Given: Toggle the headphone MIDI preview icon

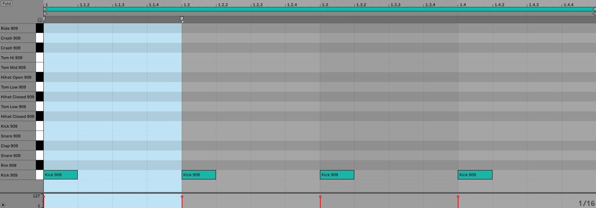Looking at the screenshot, I should point(40,20).
